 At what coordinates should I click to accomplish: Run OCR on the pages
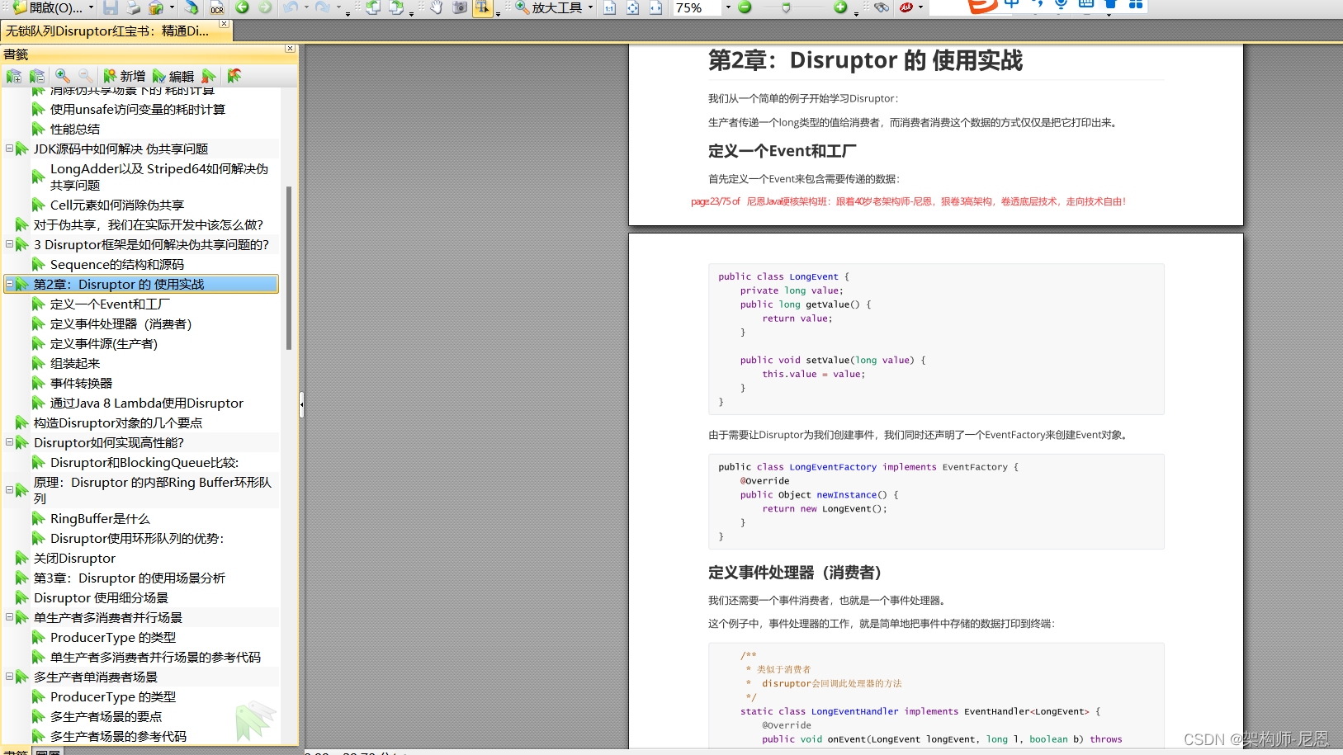[217, 7]
